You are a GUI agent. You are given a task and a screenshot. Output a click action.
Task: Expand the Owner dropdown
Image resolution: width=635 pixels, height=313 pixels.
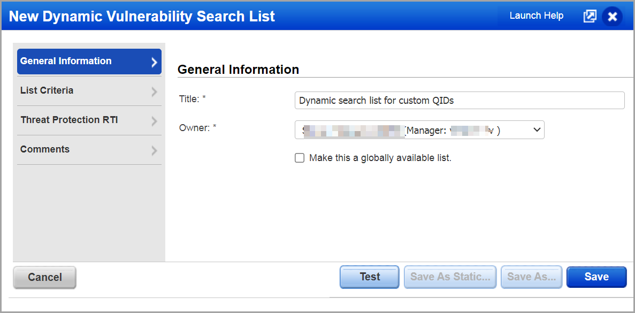pyautogui.click(x=537, y=130)
